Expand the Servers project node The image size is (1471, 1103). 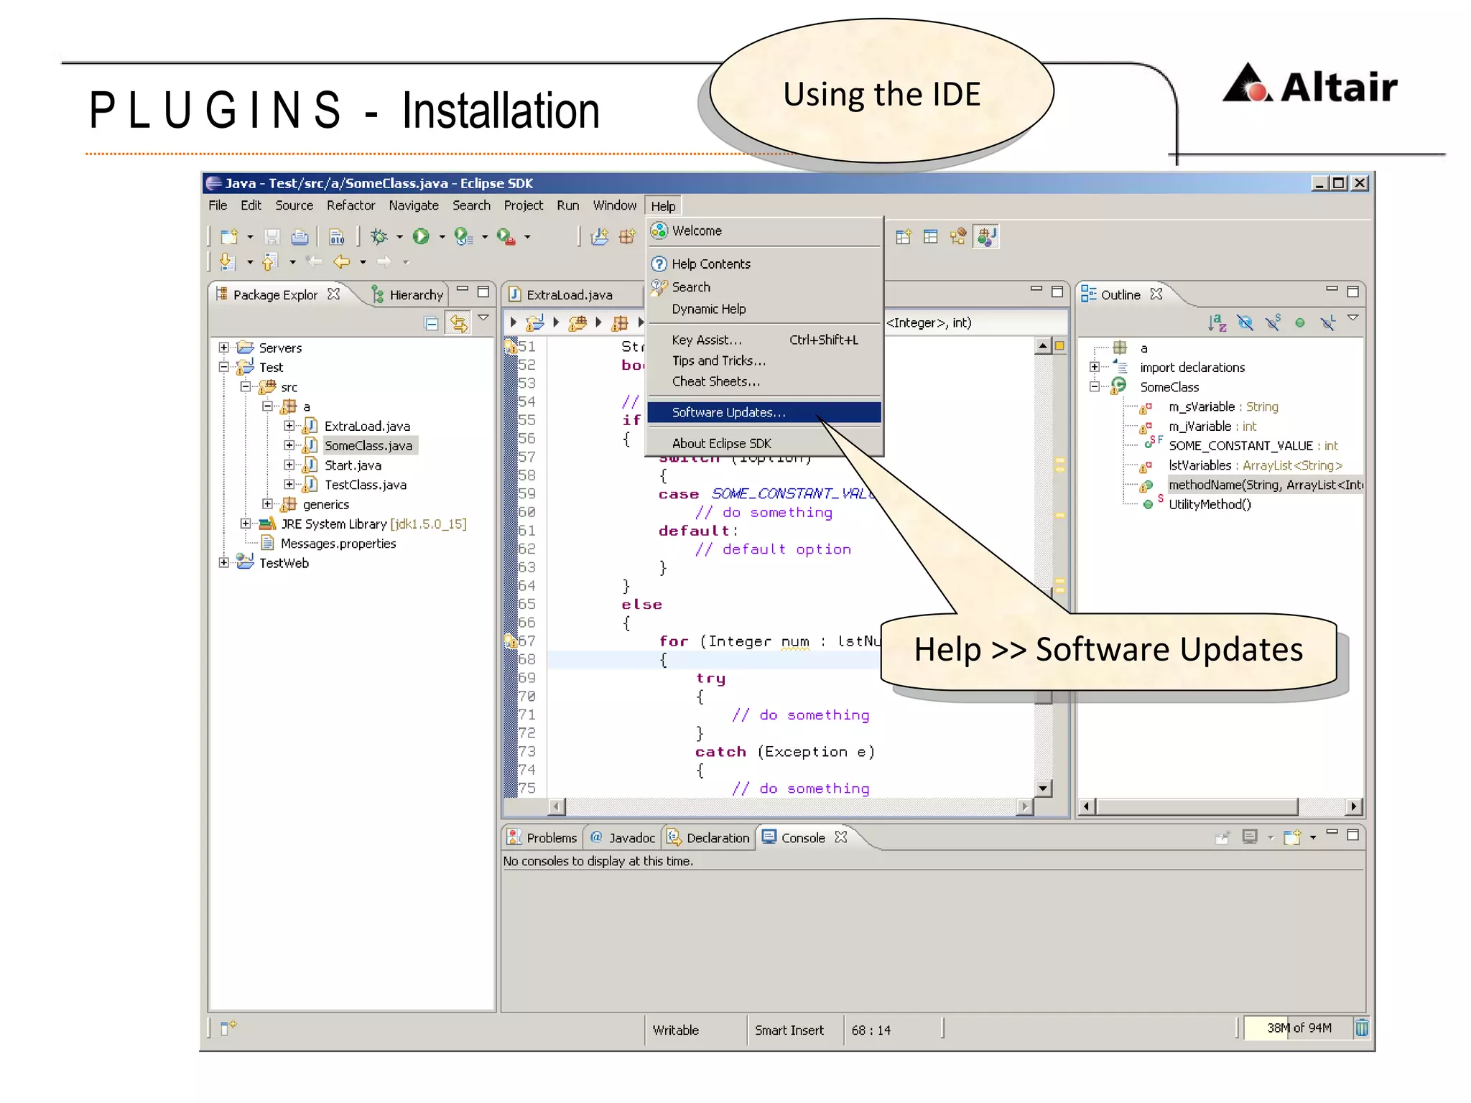(223, 348)
